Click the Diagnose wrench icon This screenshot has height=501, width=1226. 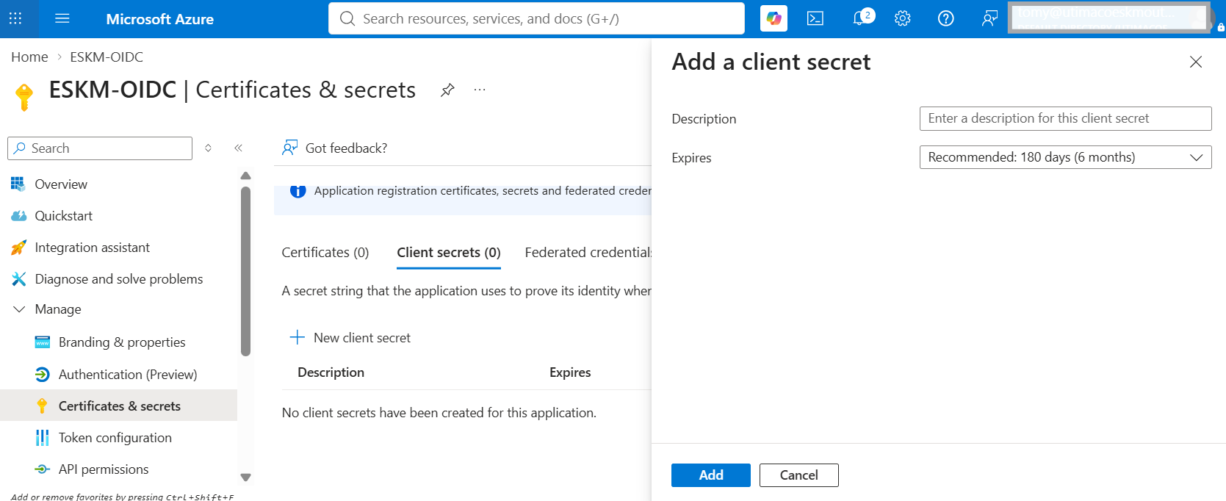(x=18, y=279)
